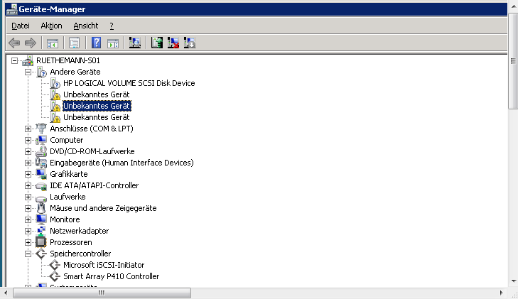Image resolution: width=518 pixels, height=299 pixels.
Task: Click the Grafikkarte display adapter icon
Action: (41, 174)
